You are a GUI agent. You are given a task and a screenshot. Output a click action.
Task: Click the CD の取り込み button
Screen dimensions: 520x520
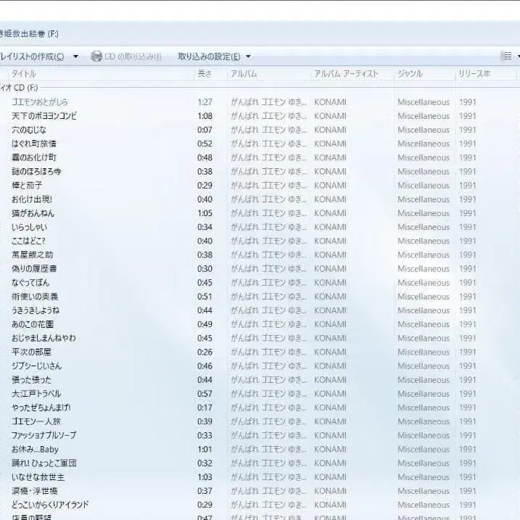[x=132, y=57]
